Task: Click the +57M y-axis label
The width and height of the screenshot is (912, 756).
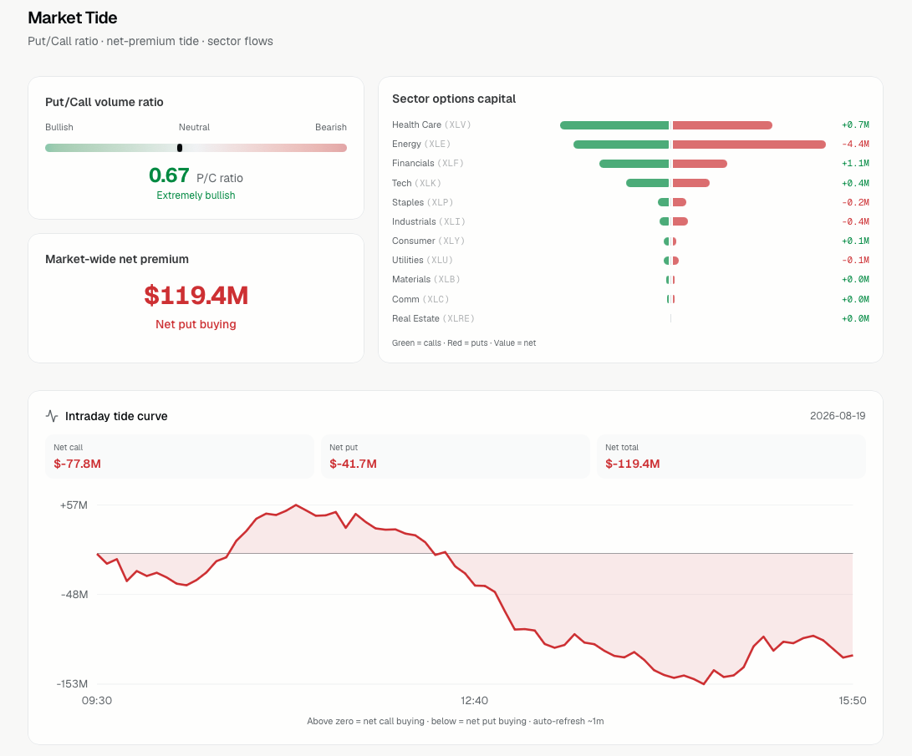Action: tap(74, 505)
